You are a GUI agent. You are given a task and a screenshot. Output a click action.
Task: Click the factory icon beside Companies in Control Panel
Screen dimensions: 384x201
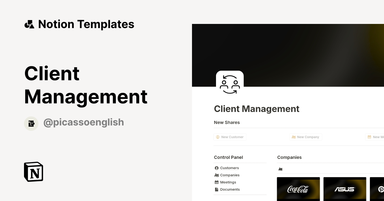click(216, 175)
